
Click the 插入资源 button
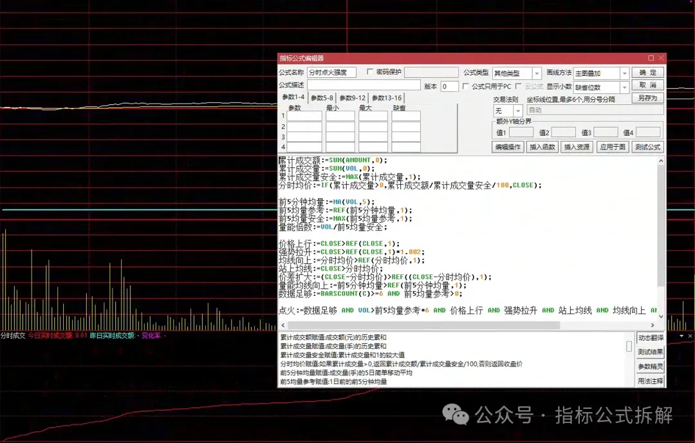[577, 147]
